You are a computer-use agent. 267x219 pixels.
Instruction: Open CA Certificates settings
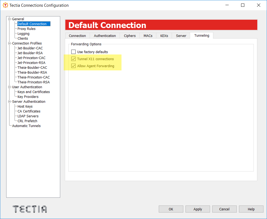tap(29, 111)
